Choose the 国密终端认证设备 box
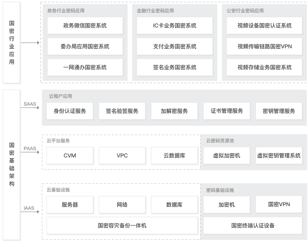This screenshot has height=242, width=308. (x=253, y=226)
